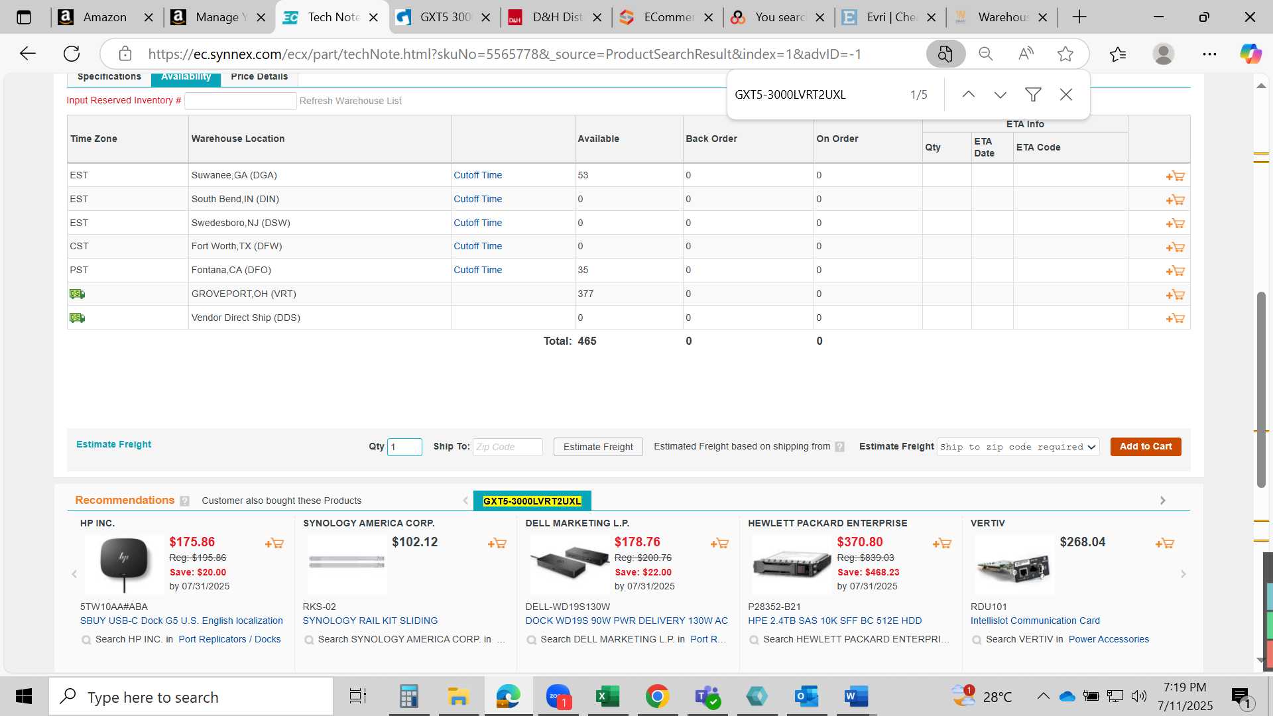The width and height of the screenshot is (1273, 716).
Task: Open Cutoff Time for Fontana,CA
Action: [x=477, y=270]
